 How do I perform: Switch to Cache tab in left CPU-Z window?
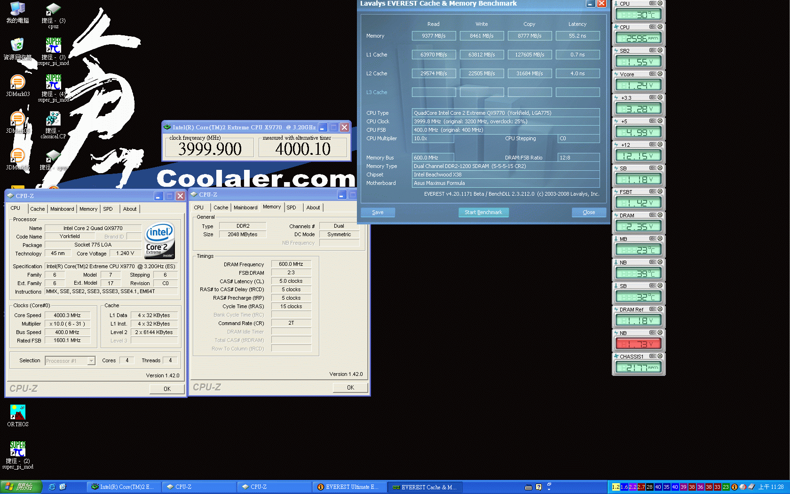(38, 209)
